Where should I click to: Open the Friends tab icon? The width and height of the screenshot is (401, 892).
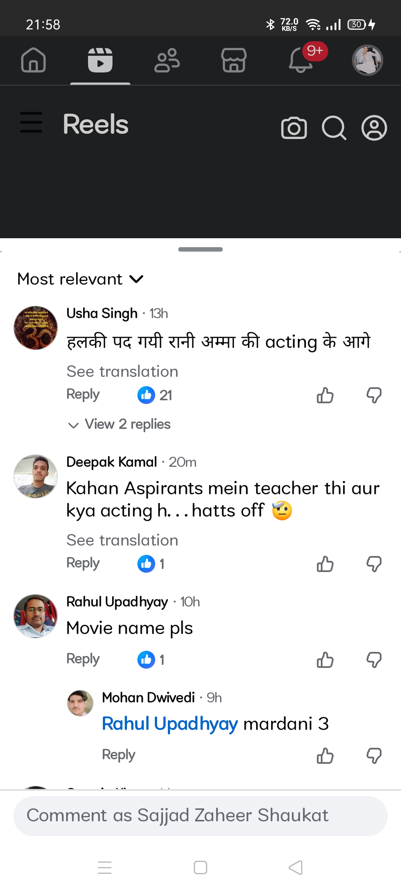167,60
